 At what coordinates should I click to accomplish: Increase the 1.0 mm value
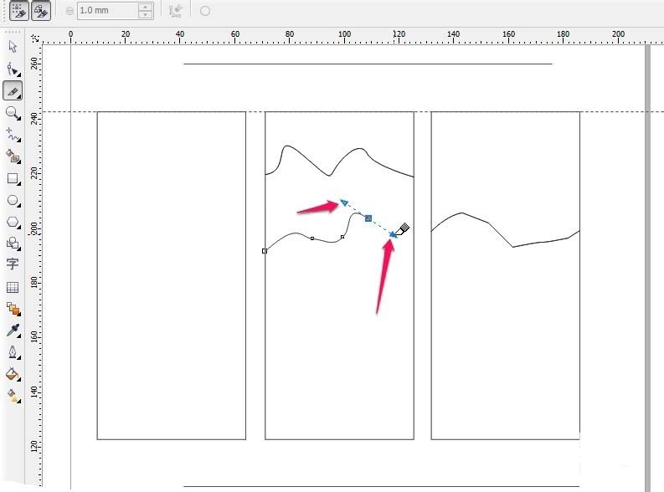pos(145,7)
